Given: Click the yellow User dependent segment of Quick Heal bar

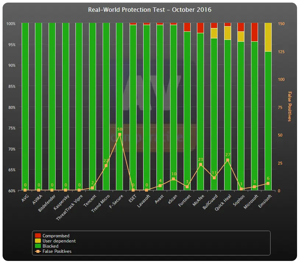Looking at the screenshot, I should (x=227, y=33).
